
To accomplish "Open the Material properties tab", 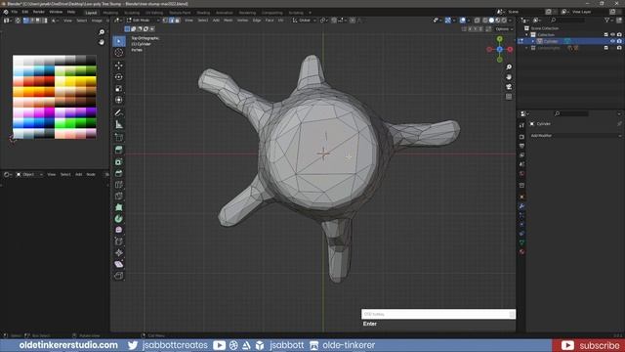I will click(x=521, y=252).
